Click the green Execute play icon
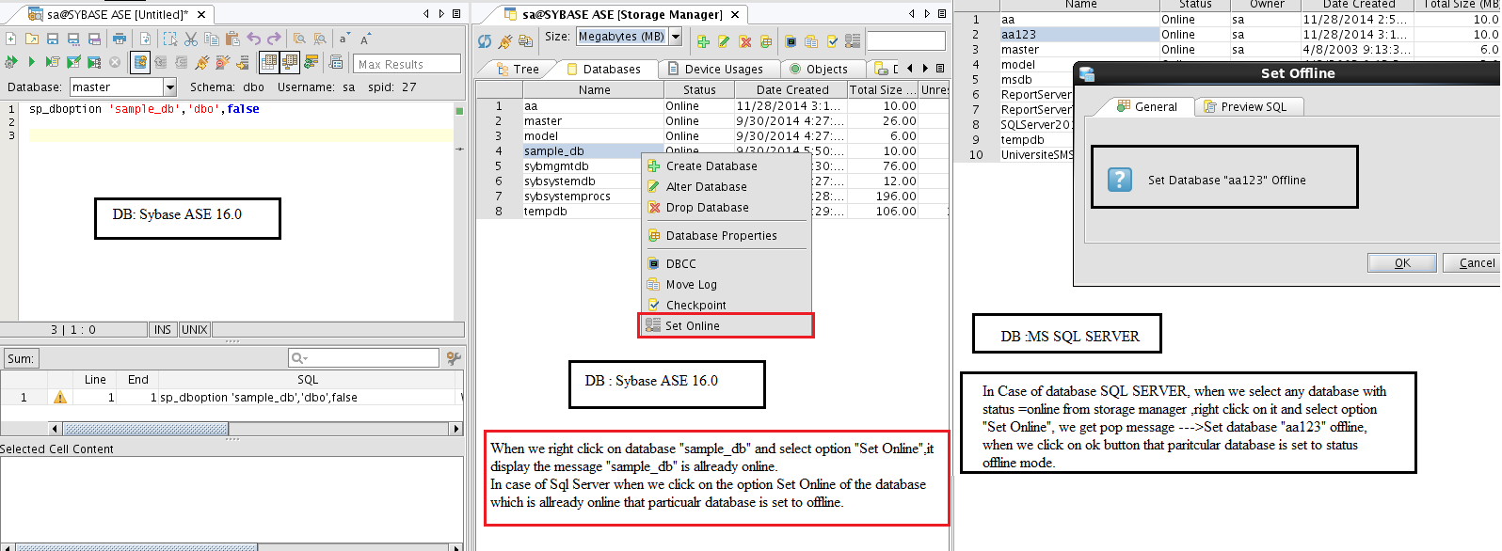Image resolution: width=1502 pixels, height=551 pixels. click(31, 62)
